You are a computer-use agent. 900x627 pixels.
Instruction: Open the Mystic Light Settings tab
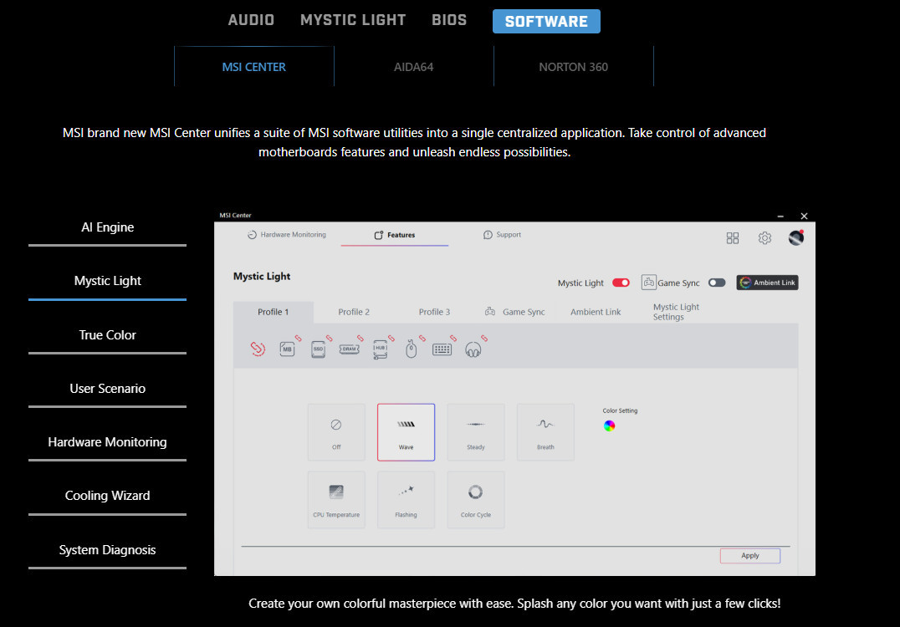[x=676, y=312]
